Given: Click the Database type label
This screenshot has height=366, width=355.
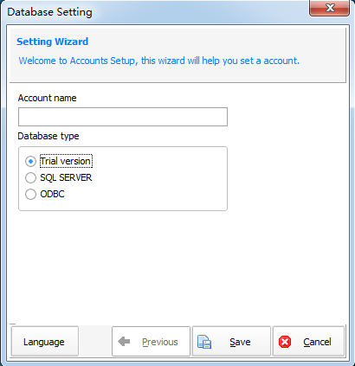Looking at the screenshot, I should [48, 136].
